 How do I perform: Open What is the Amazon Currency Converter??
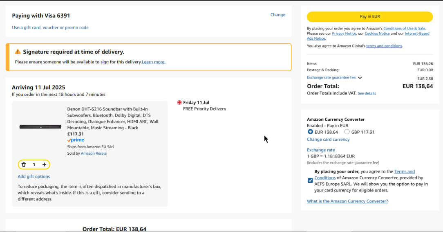pos(347,201)
